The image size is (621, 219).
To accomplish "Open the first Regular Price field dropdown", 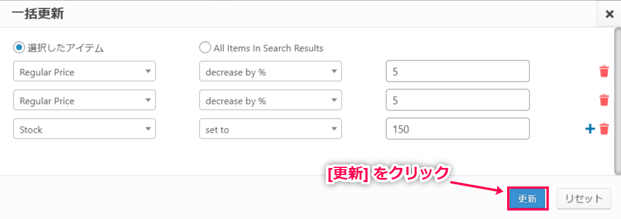I will (85, 72).
